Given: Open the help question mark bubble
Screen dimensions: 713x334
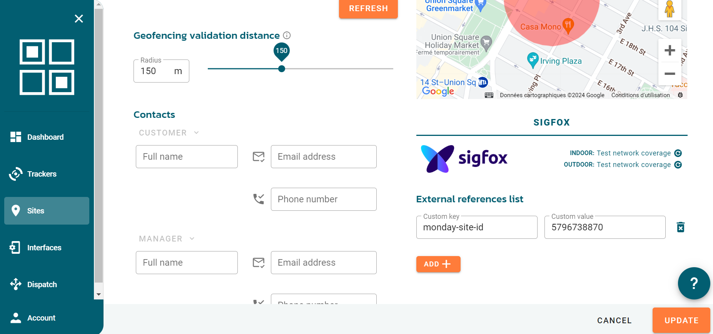Looking at the screenshot, I should point(694,283).
